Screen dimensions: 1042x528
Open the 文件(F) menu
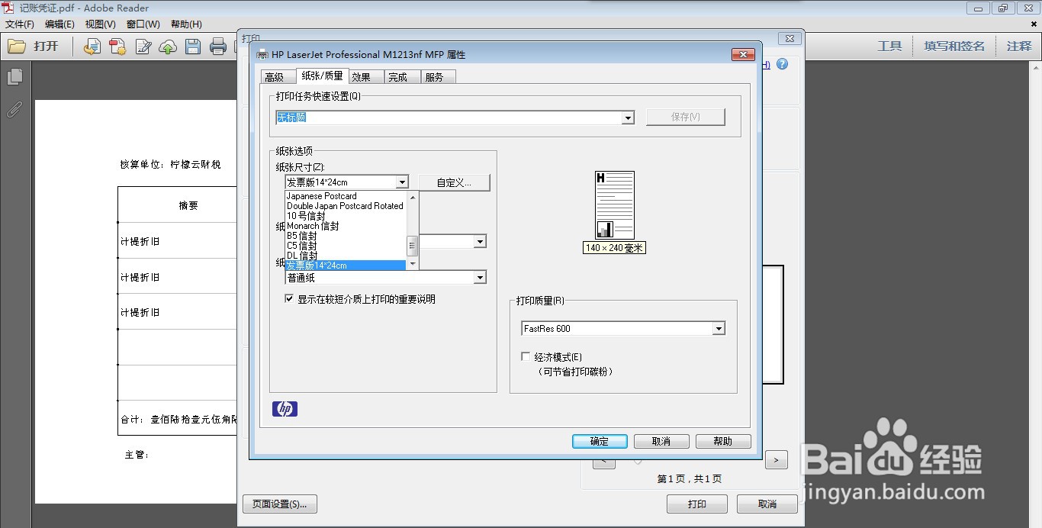click(x=20, y=24)
